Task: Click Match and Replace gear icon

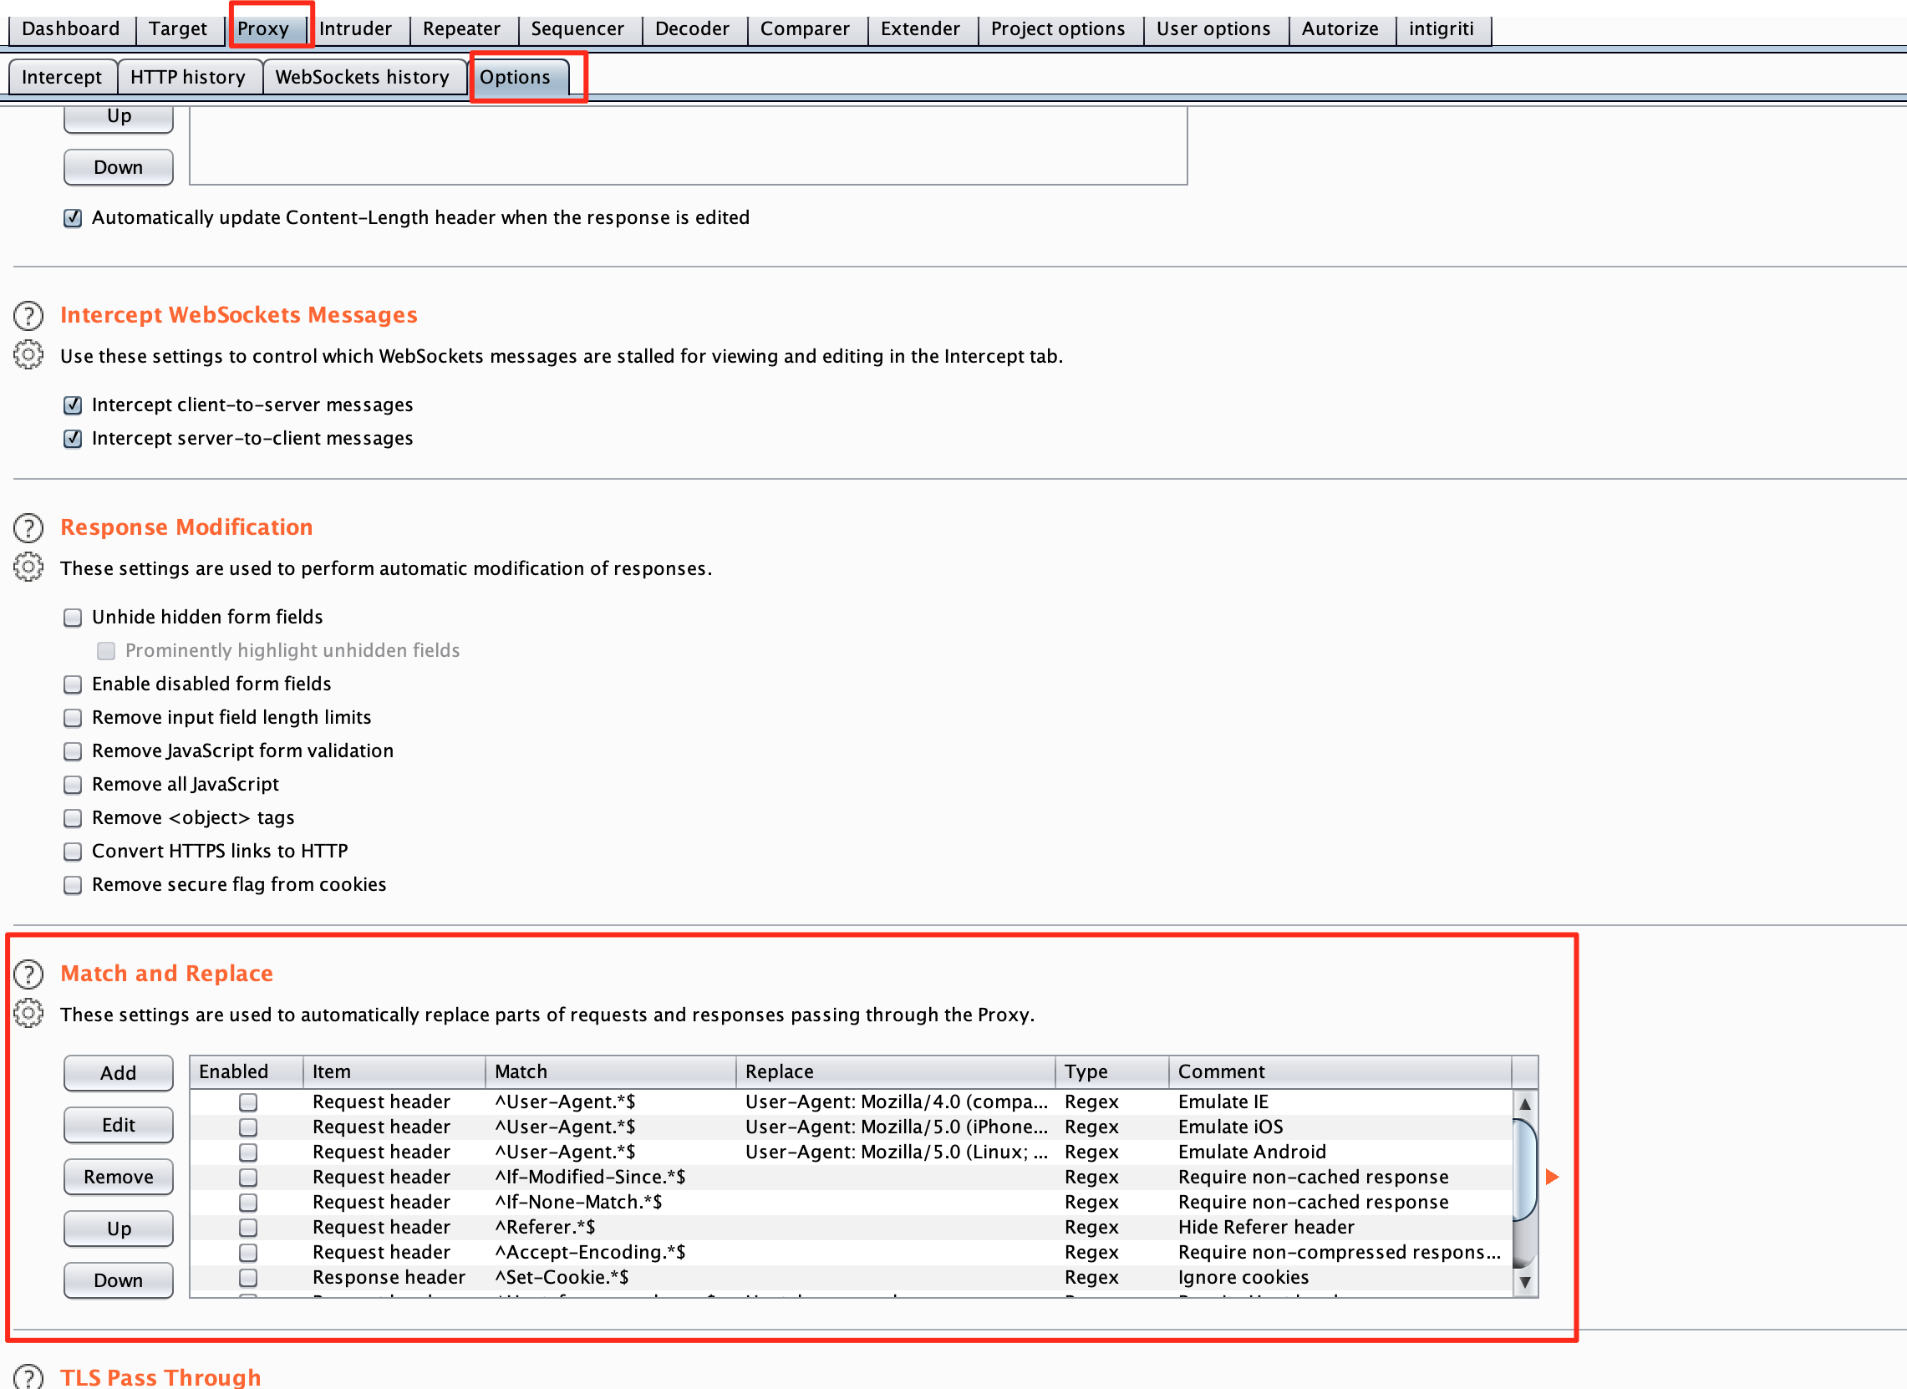Action: pos(28,1014)
